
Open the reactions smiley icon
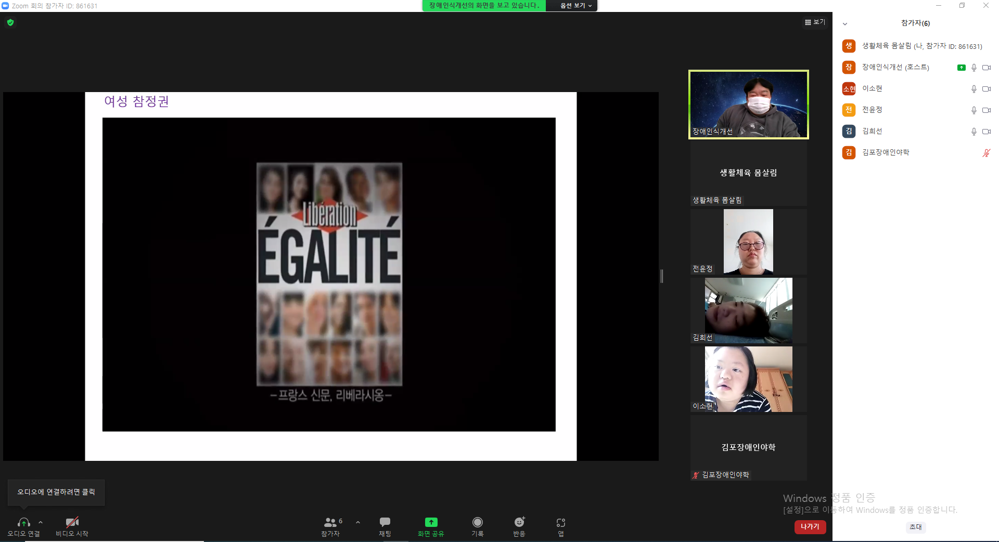point(519,522)
